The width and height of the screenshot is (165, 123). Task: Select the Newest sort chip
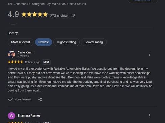(x=43, y=42)
